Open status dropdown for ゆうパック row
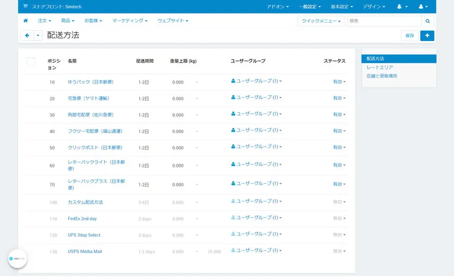454x276 pixels. (339, 82)
